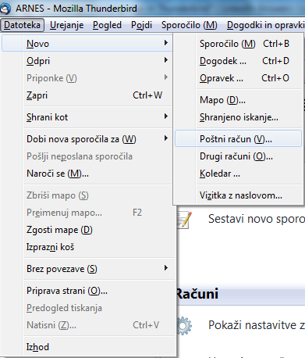Viewport: 305px width, 358px height.
Task: Open the Dogodki in opravki menu
Action: 265,25
